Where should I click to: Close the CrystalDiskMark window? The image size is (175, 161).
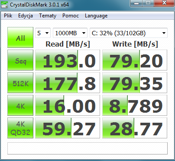click(x=164, y=3)
